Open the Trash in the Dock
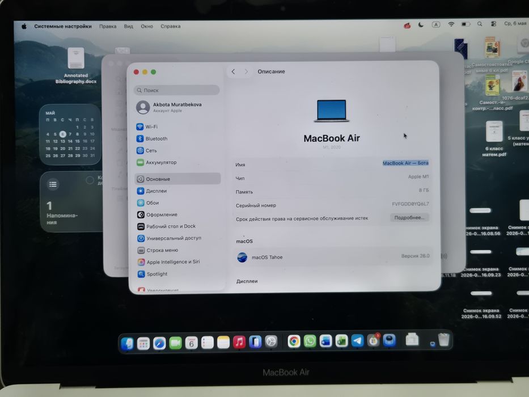Viewport: 529px width, 397px height. click(x=443, y=340)
